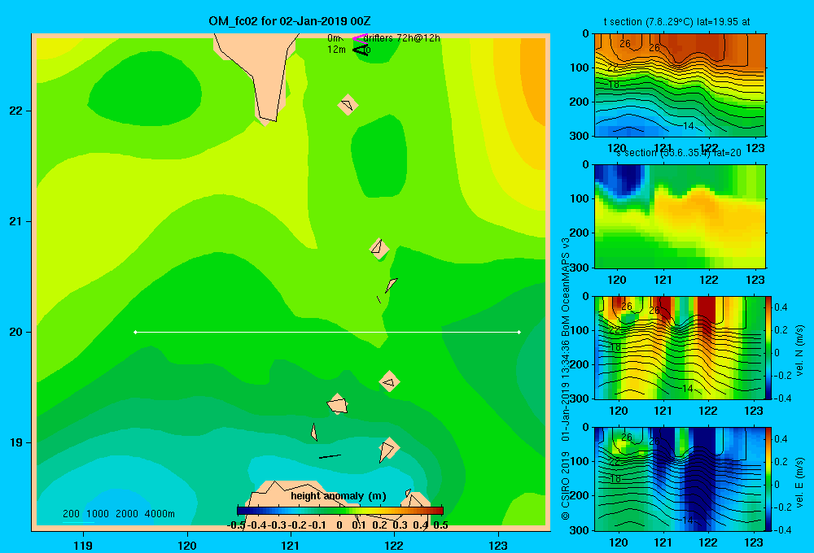Click latitude label 22 on the main map
This screenshot has height=553, width=814.
16,111
